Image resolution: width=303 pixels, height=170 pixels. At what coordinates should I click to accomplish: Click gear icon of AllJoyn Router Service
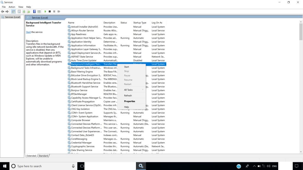[69, 30]
